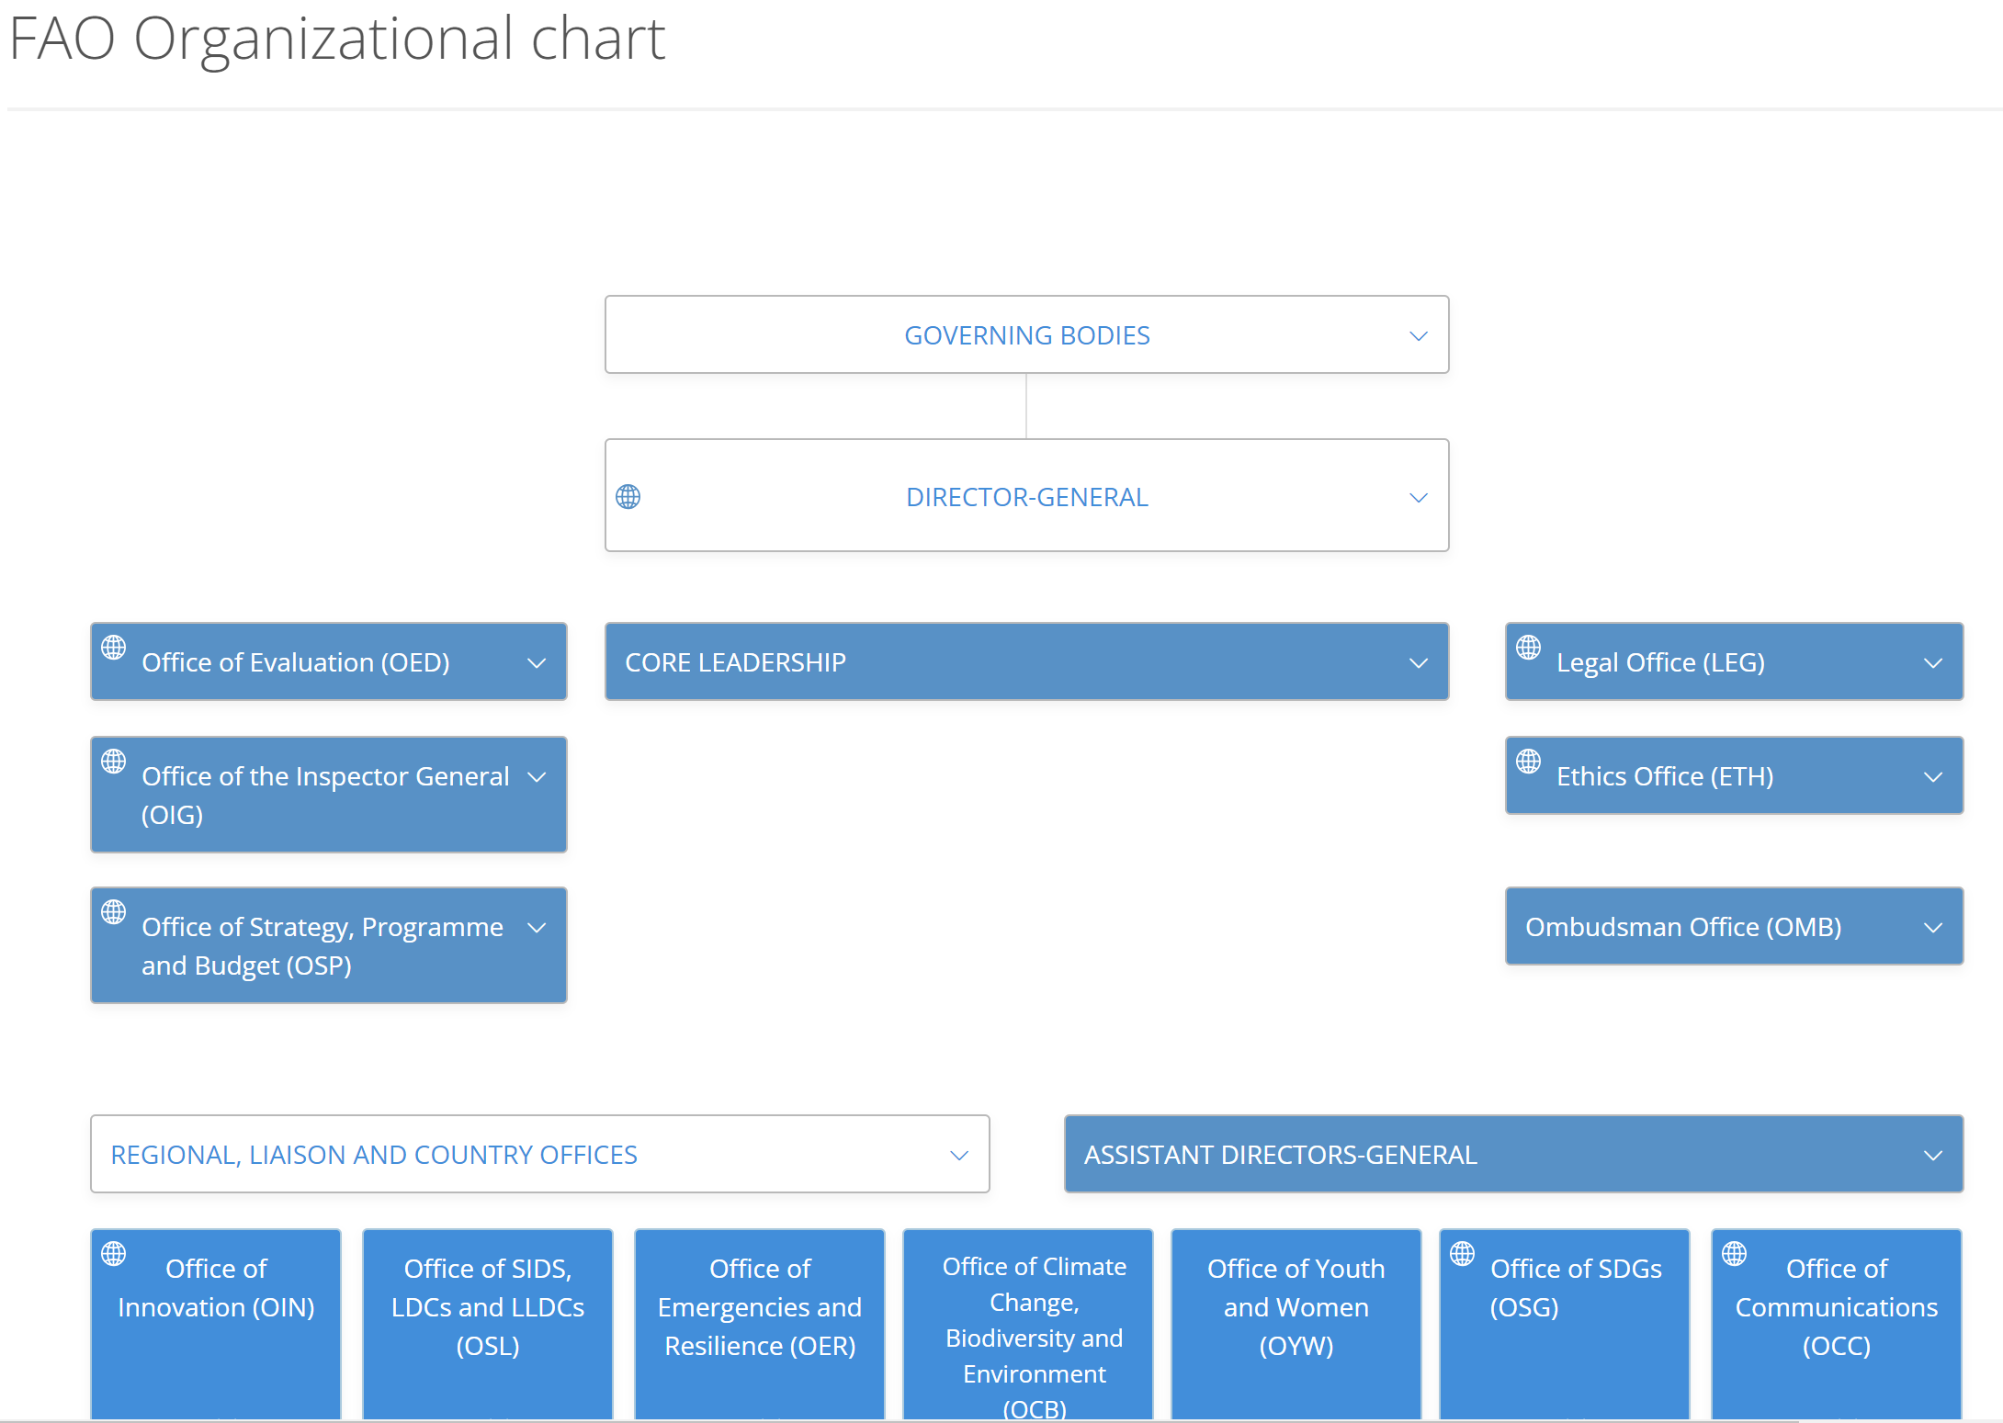Click the FAO Organizational chart heading

tap(336, 39)
